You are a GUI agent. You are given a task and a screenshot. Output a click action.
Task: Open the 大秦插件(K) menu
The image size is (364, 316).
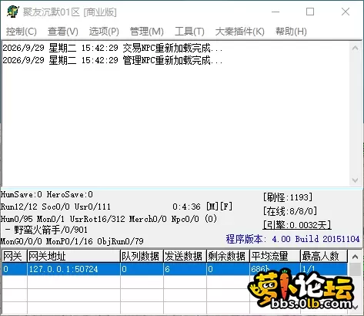tap(240, 32)
